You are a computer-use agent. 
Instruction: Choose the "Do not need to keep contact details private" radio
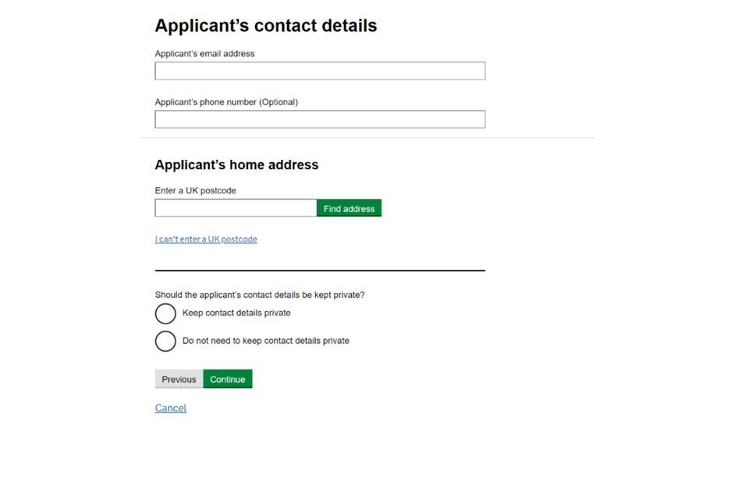pos(165,342)
